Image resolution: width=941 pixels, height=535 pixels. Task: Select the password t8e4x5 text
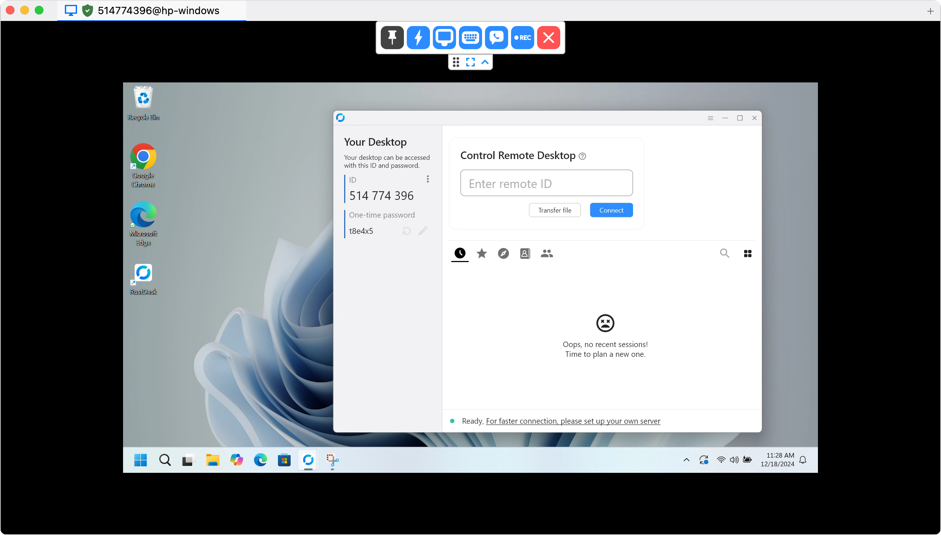point(361,231)
